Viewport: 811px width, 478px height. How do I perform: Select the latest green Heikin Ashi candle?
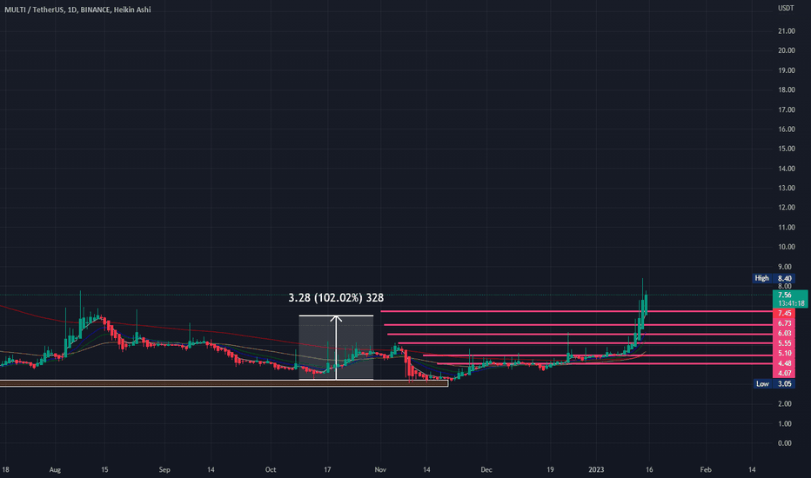(646, 303)
